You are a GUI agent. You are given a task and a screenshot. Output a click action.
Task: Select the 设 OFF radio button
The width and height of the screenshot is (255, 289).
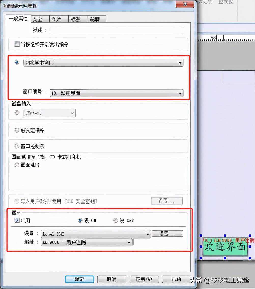pos(116,220)
